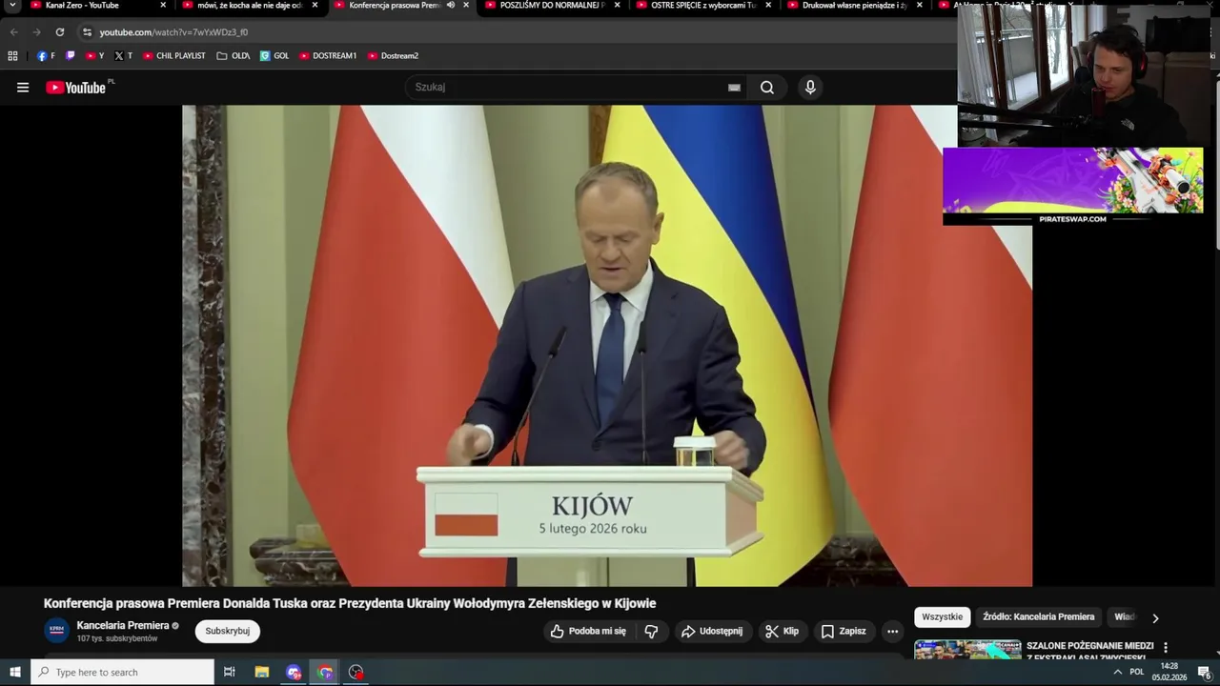The width and height of the screenshot is (1220, 686).
Task: Open options menu for SZALONE POŻEGNANIE video
Action: click(1165, 648)
